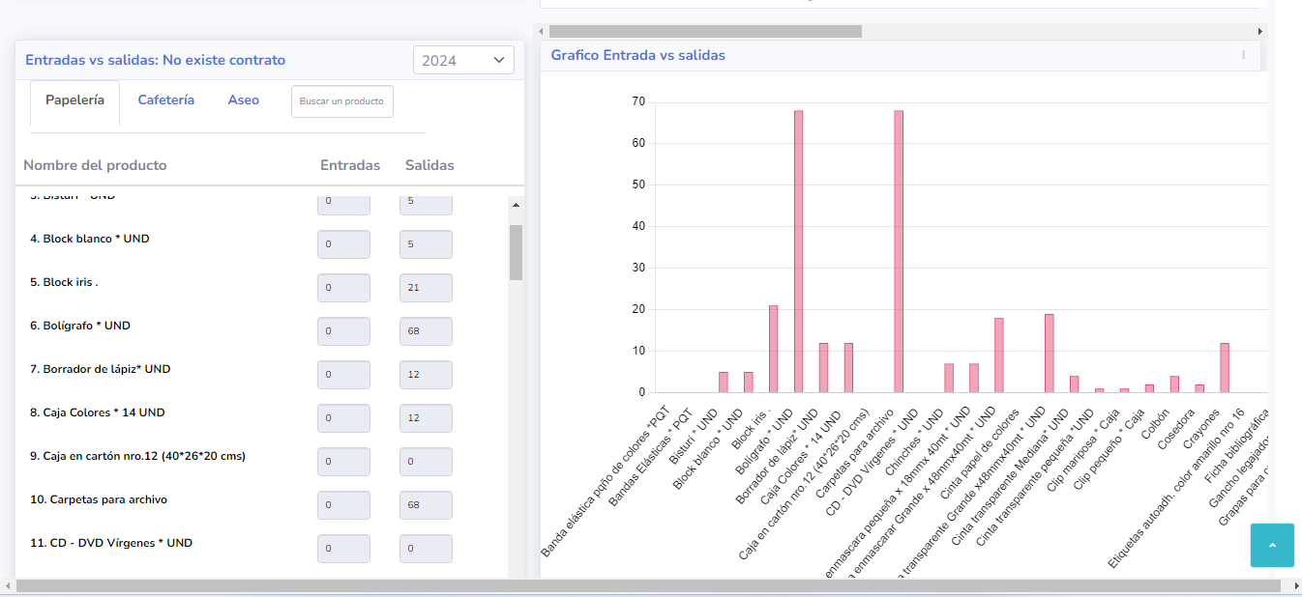Image resolution: width=1302 pixels, height=597 pixels.
Task: Click the Buscar un producto search field
Action: click(341, 101)
